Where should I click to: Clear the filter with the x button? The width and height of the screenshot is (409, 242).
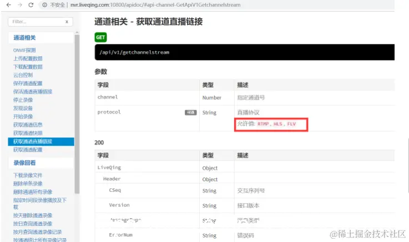[67, 22]
